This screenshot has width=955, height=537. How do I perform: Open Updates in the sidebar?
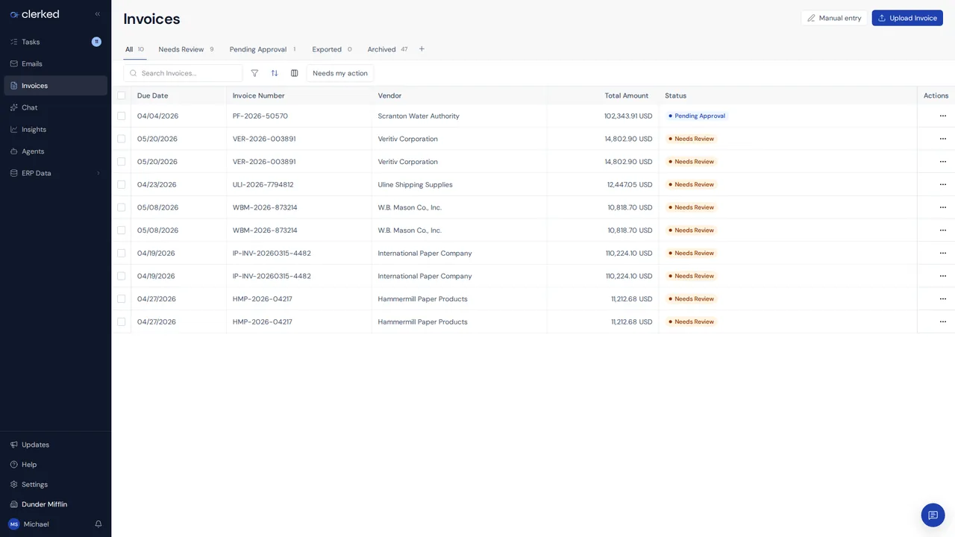point(55,445)
